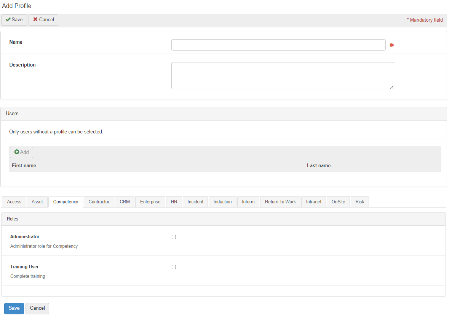
Task: Open the Asset tab
Action: [x=37, y=202]
